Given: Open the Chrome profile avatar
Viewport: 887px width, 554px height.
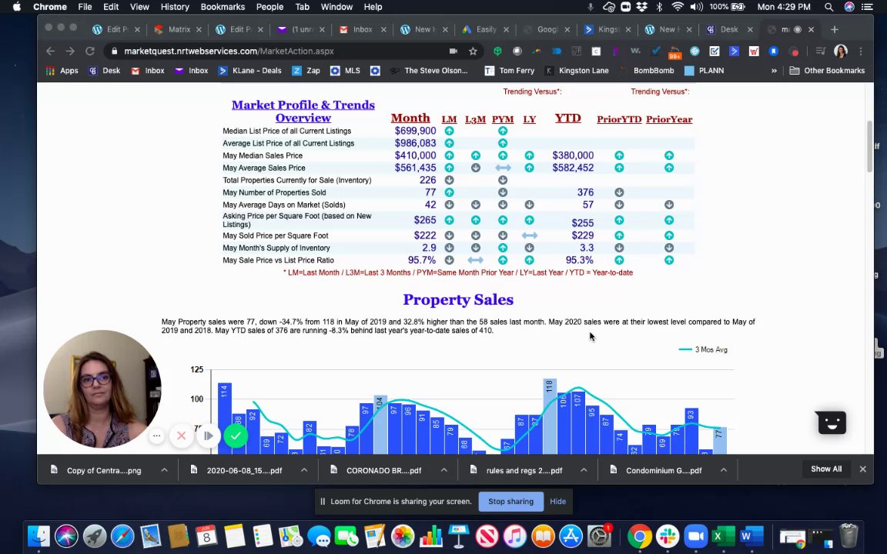Looking at the screenshot, I should click(x=841, y=51).
